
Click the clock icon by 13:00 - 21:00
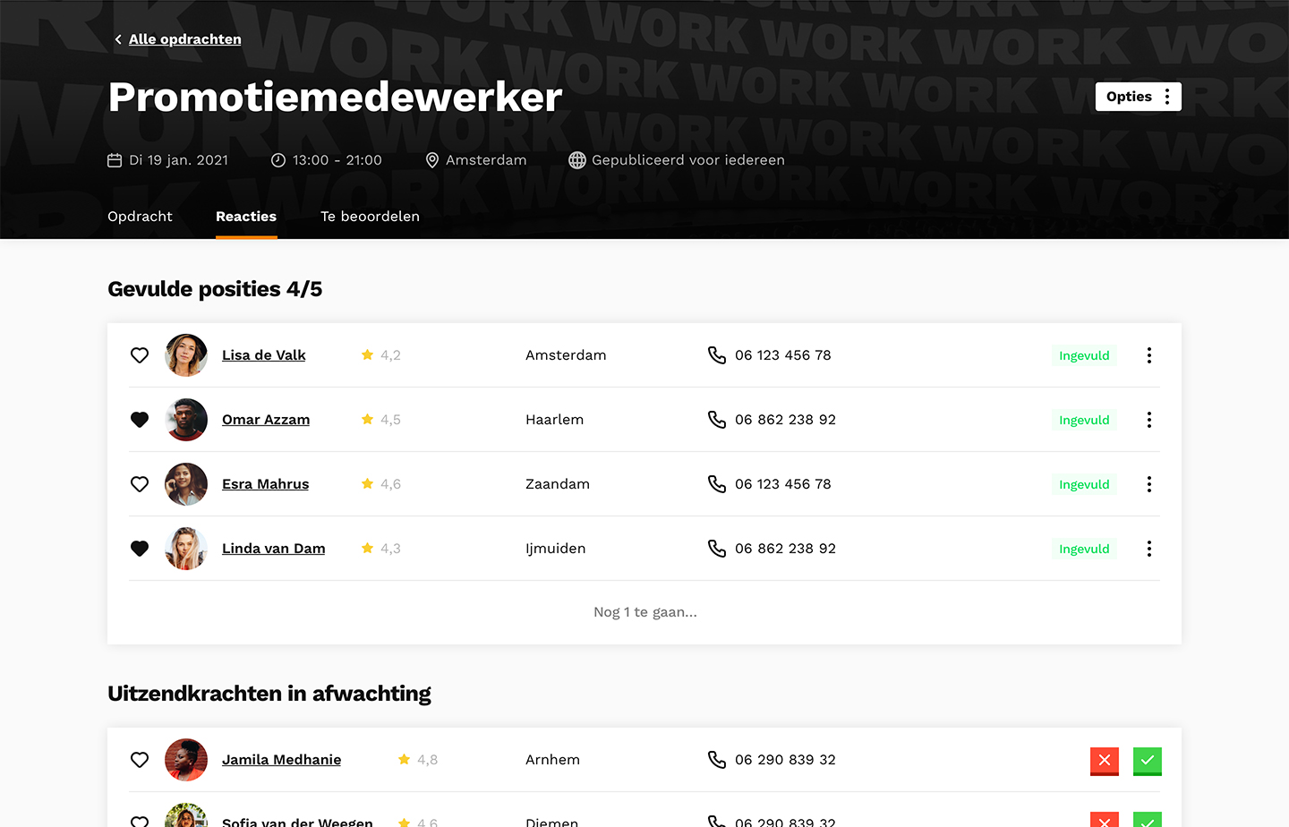278,160
